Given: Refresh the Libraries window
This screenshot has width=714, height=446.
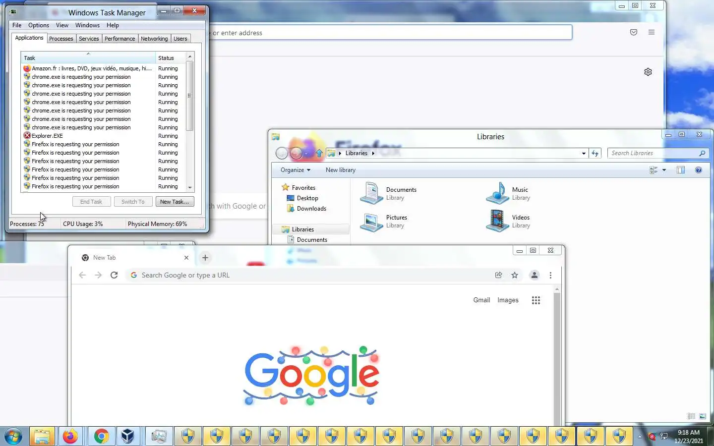Looking at the screenshot, I should (595, 153).
